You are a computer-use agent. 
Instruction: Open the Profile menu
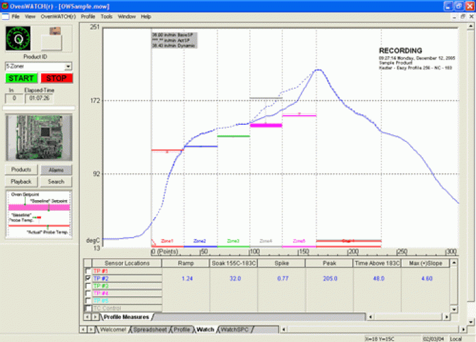tap(88, 17)
